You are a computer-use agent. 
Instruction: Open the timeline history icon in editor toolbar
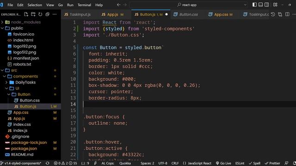(273, 14)
